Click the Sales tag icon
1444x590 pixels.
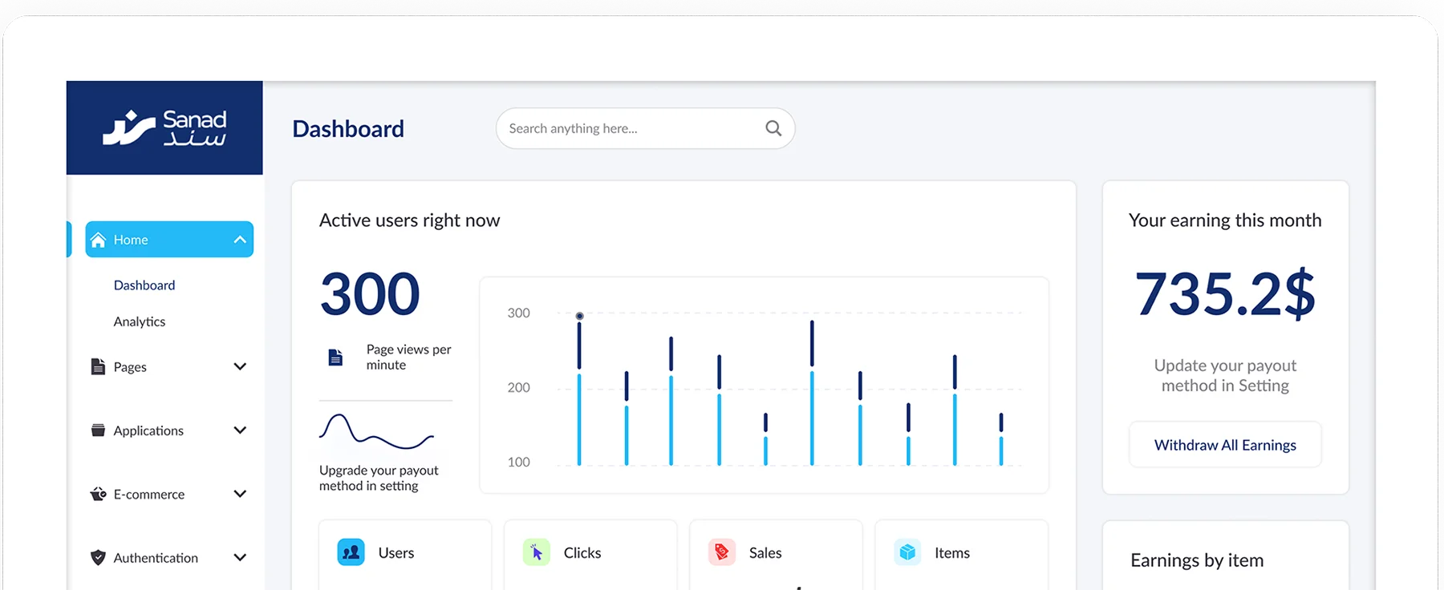[722, 552]
